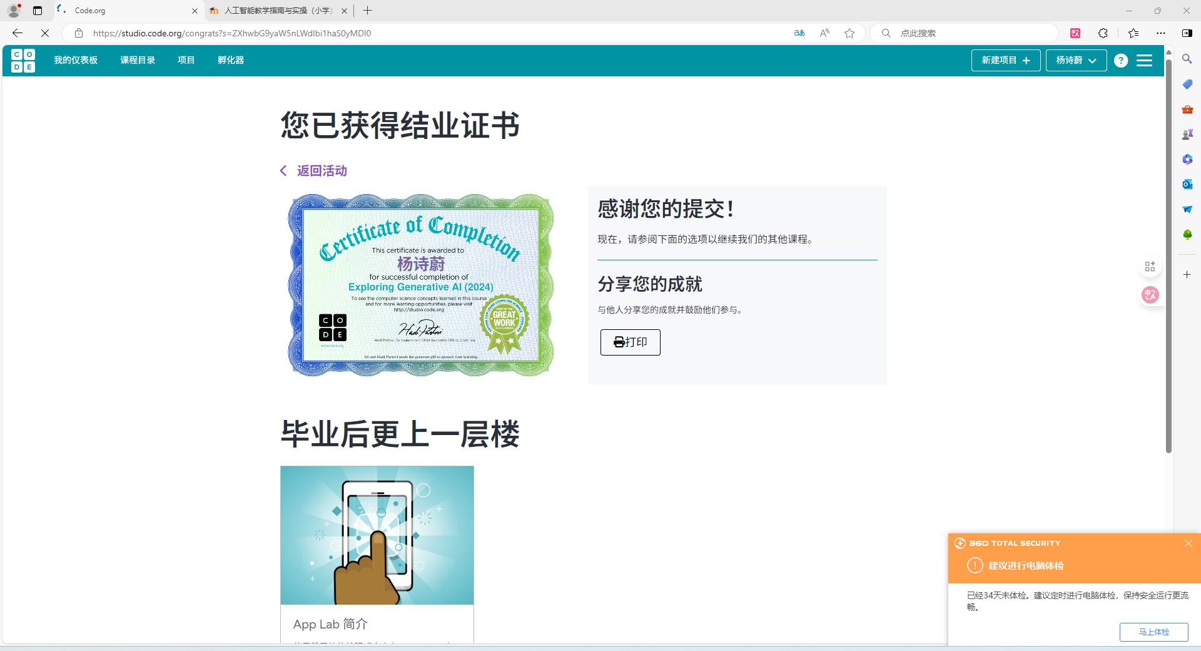Click the floating pink translate icon
Screen dimensions: 1201x651
tap(1150, 295)
